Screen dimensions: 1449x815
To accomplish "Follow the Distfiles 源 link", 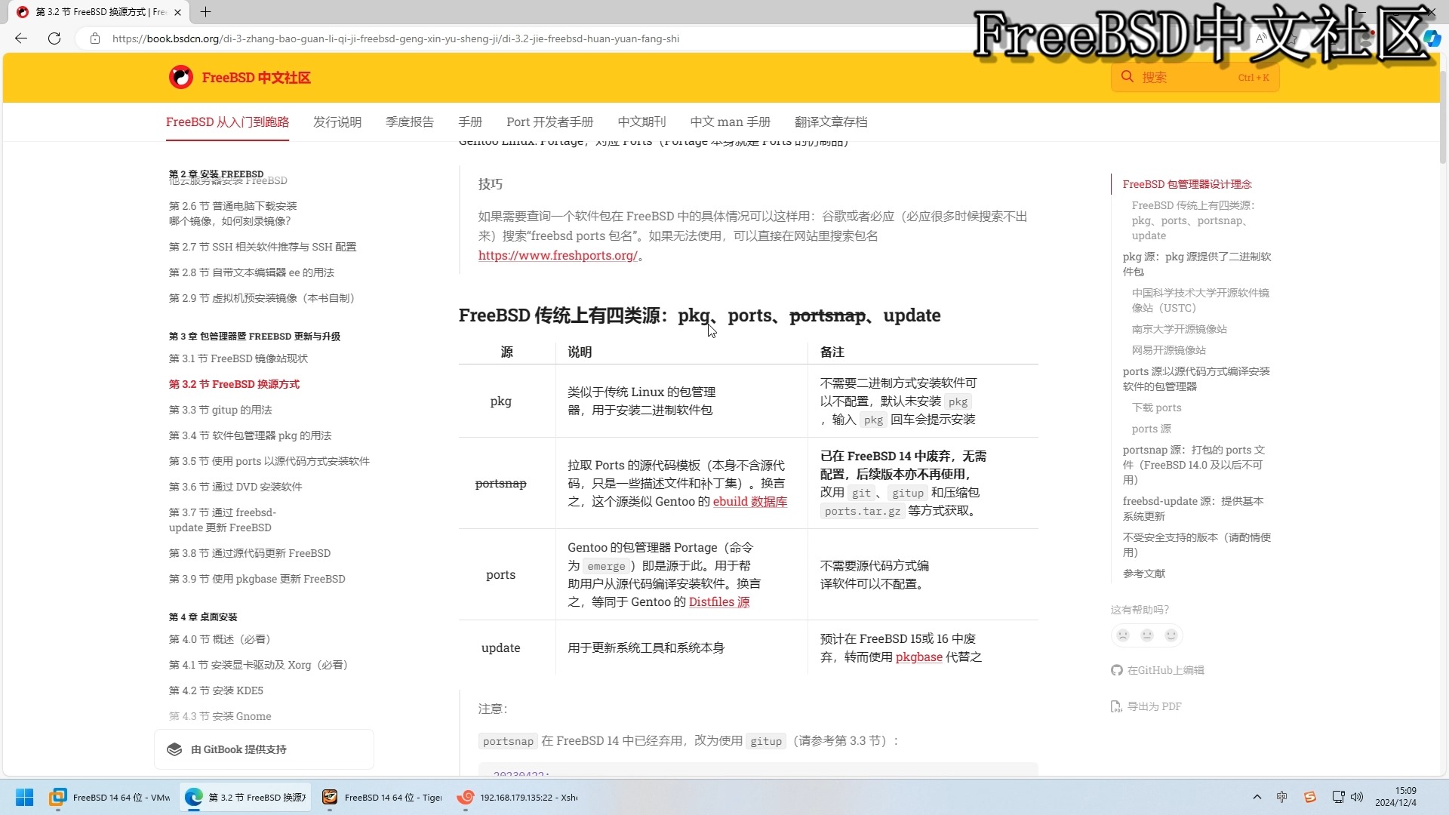I will pyautogui.click(x=719, y=601).
